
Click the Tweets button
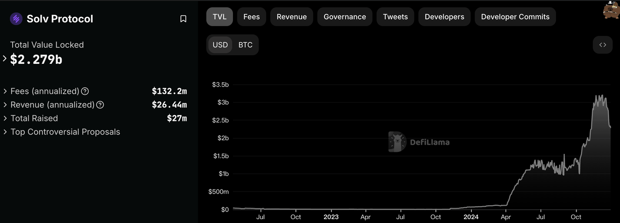click(x=395, y=16)
